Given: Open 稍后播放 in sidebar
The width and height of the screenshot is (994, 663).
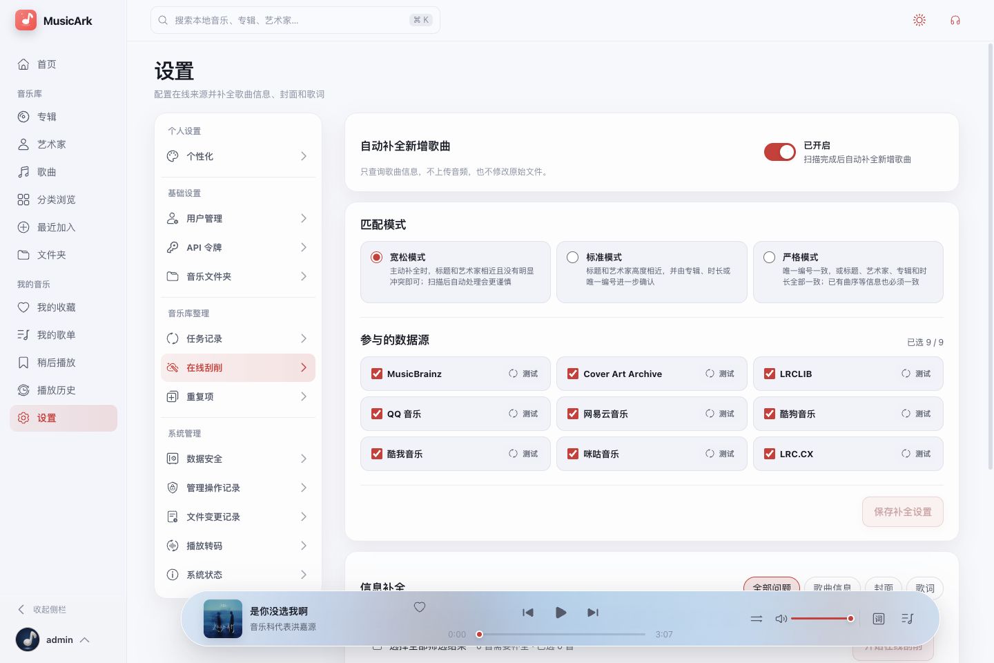Looking at the screenshot, I should point(64,363).
